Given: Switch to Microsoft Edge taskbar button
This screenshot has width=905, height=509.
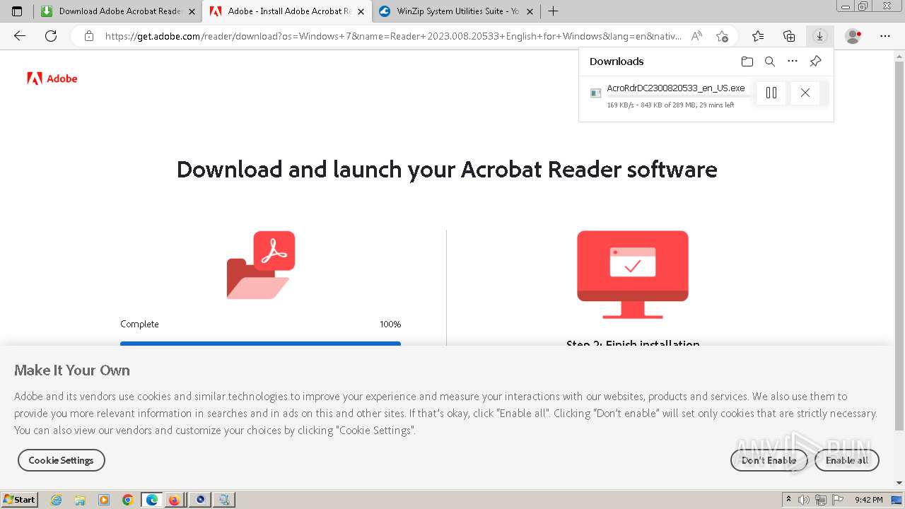Looking at the screenshot, I should pyautogui.click(x=151, y=500).
